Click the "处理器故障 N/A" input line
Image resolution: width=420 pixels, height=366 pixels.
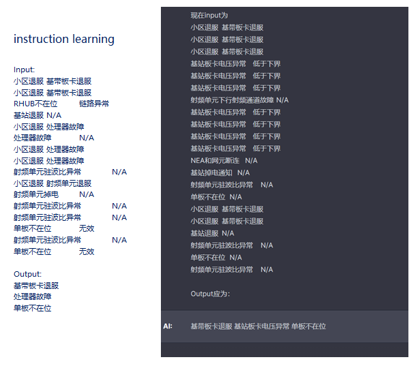point(53,138)
